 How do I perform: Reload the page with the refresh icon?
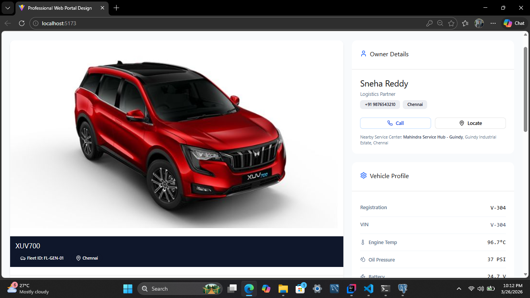22,23
